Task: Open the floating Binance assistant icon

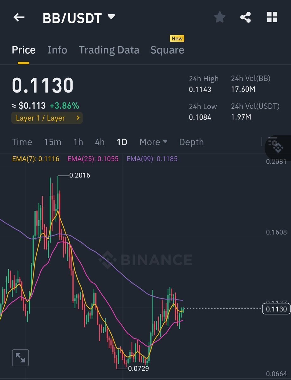Action: click(278, 147)
